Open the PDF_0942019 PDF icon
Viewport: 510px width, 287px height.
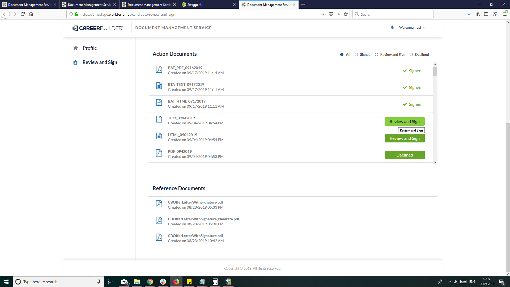click(x=159, y=153)
